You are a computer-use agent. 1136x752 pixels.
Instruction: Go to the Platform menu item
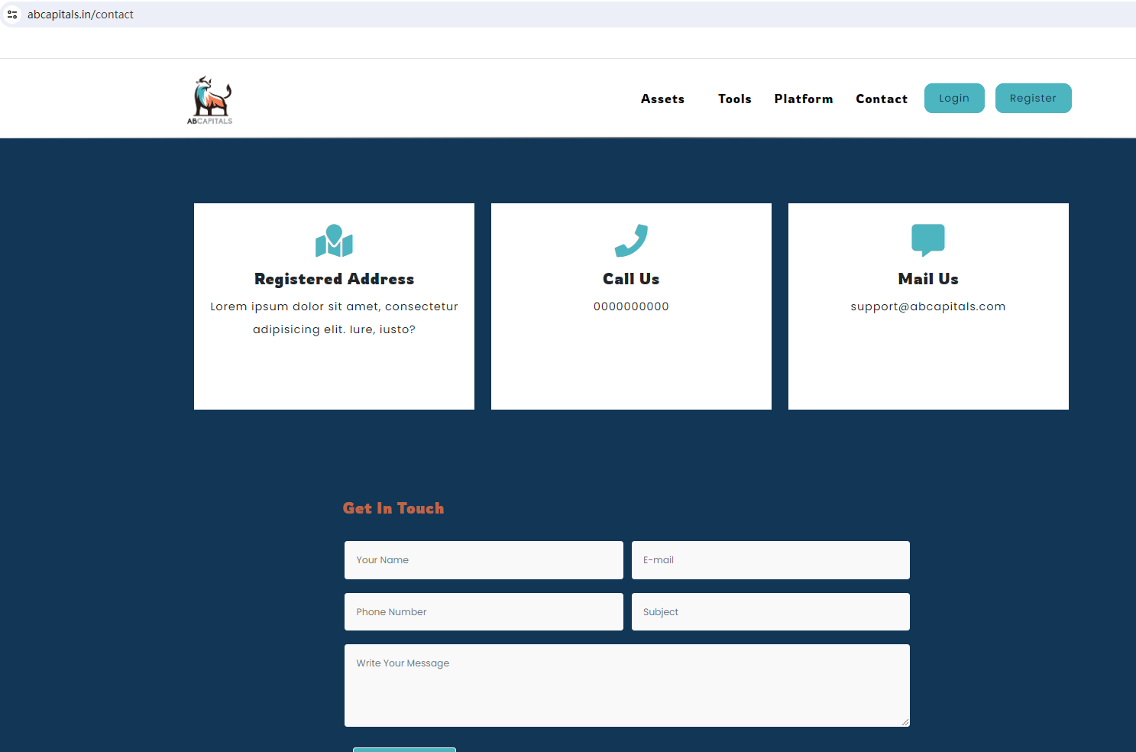(803, 99)
